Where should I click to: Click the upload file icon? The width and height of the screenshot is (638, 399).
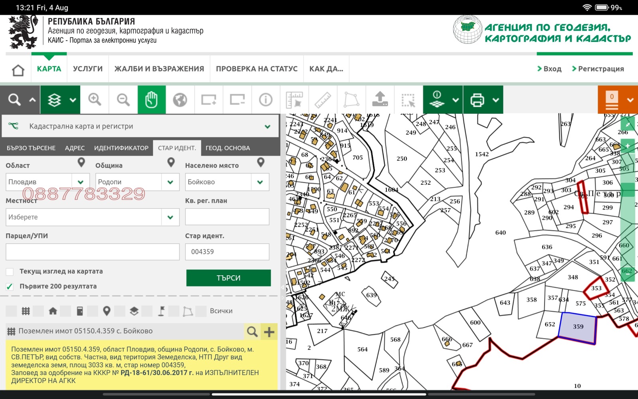point(380,100)
